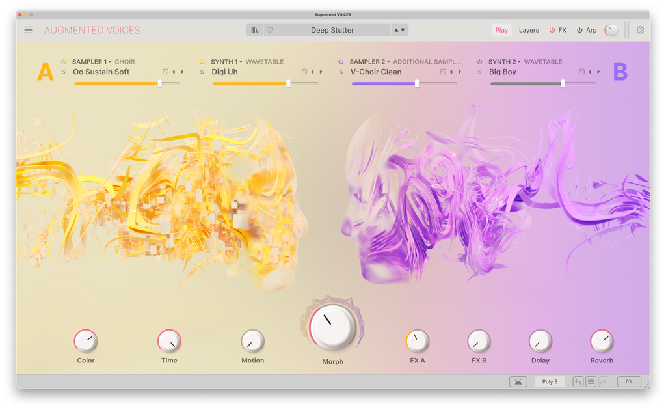Randomize Synth 1 with dice icon
This screenshot has width=666, height=410.
304,72
